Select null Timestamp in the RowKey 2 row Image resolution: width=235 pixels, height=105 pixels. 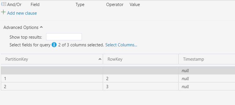(x=207, y=78)
